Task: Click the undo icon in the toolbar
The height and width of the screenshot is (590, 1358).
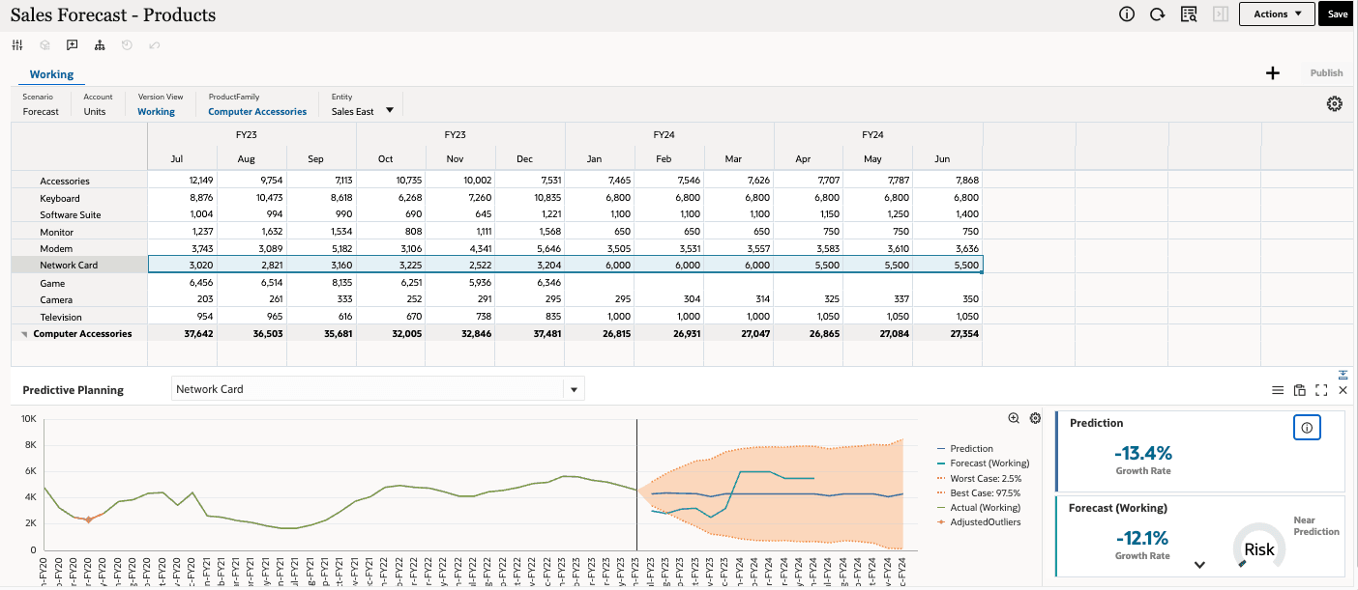Action: point(154,44)
